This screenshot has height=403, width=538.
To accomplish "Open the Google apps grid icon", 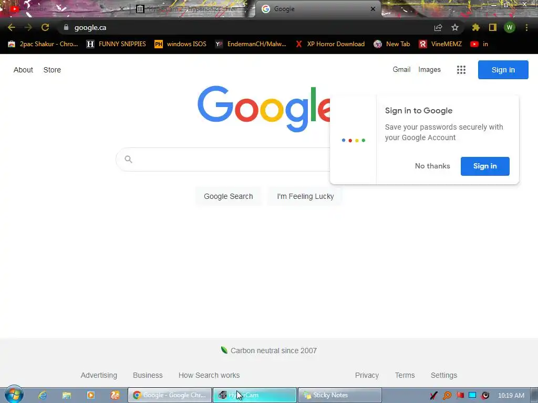I will pyautogui.click(x=461, y=70).
